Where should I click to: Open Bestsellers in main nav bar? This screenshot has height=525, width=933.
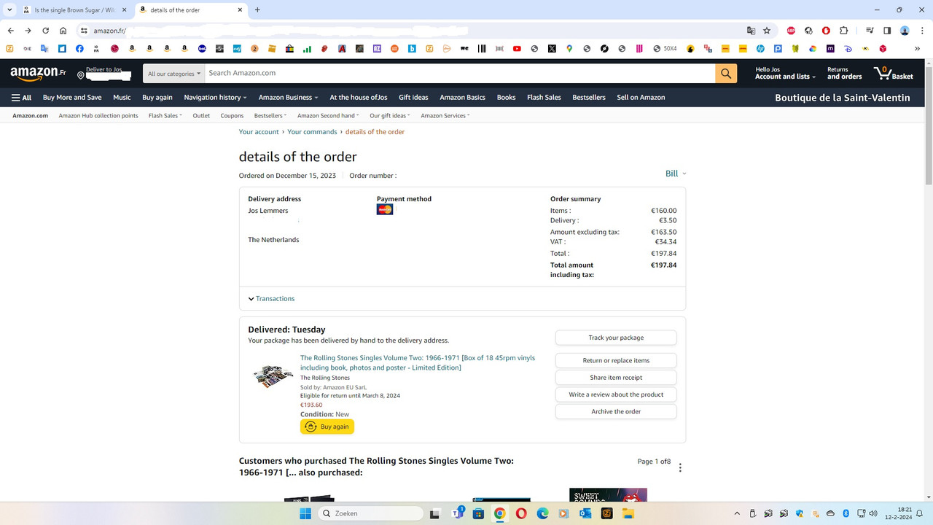coord(589,97)
